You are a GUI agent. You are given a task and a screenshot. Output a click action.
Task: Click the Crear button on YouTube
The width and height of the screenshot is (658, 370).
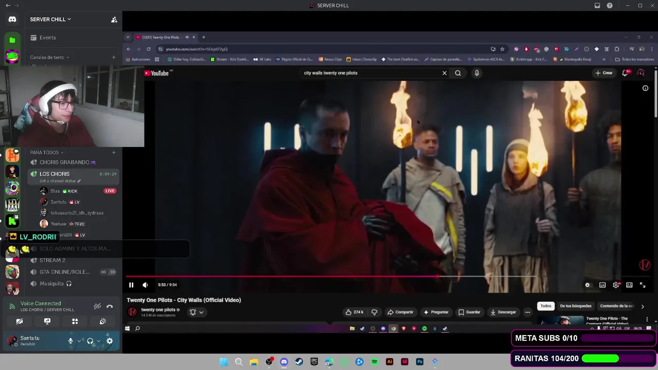604,73
